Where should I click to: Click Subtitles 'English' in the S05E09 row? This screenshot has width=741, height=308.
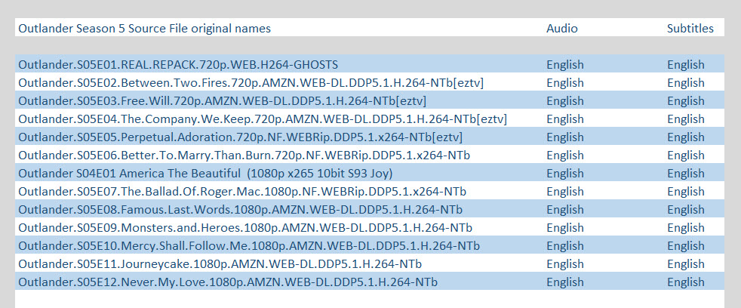click(686, 228)
